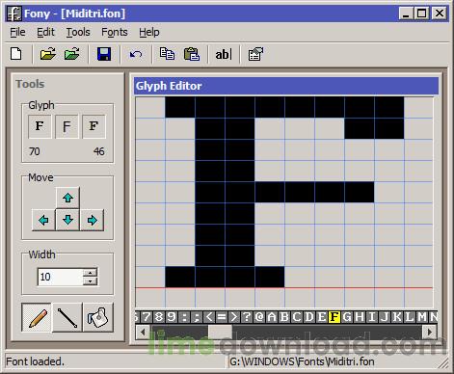Select character C in the strip

coord(297,317)
